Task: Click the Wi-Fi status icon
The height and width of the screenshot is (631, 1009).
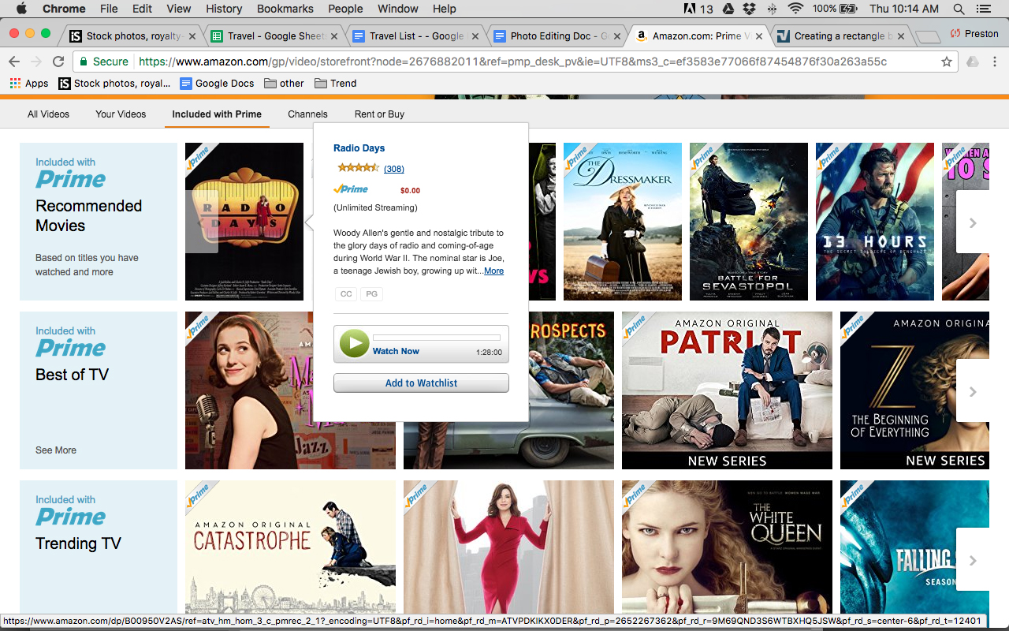Action: click(x=795, y=9)
